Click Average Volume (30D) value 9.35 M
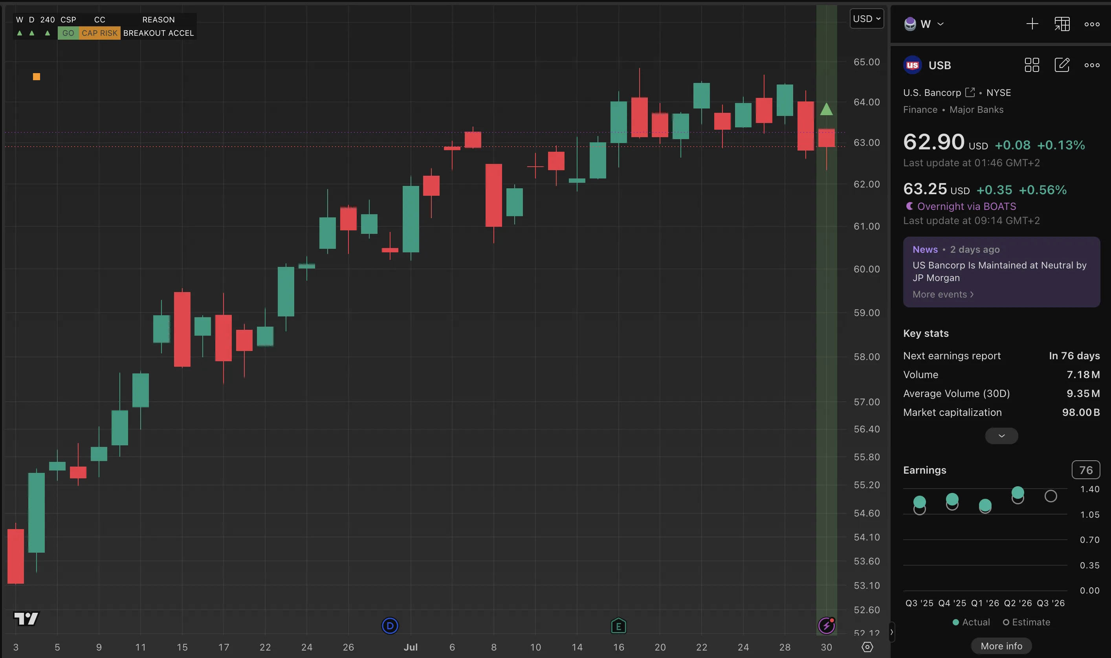The height and width of the screenshot is (658, 1111). coord(1083,393)
